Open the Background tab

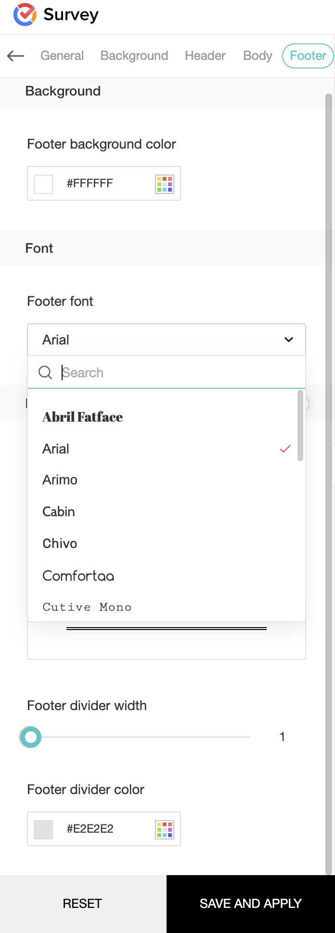click(x=134, y=56)
